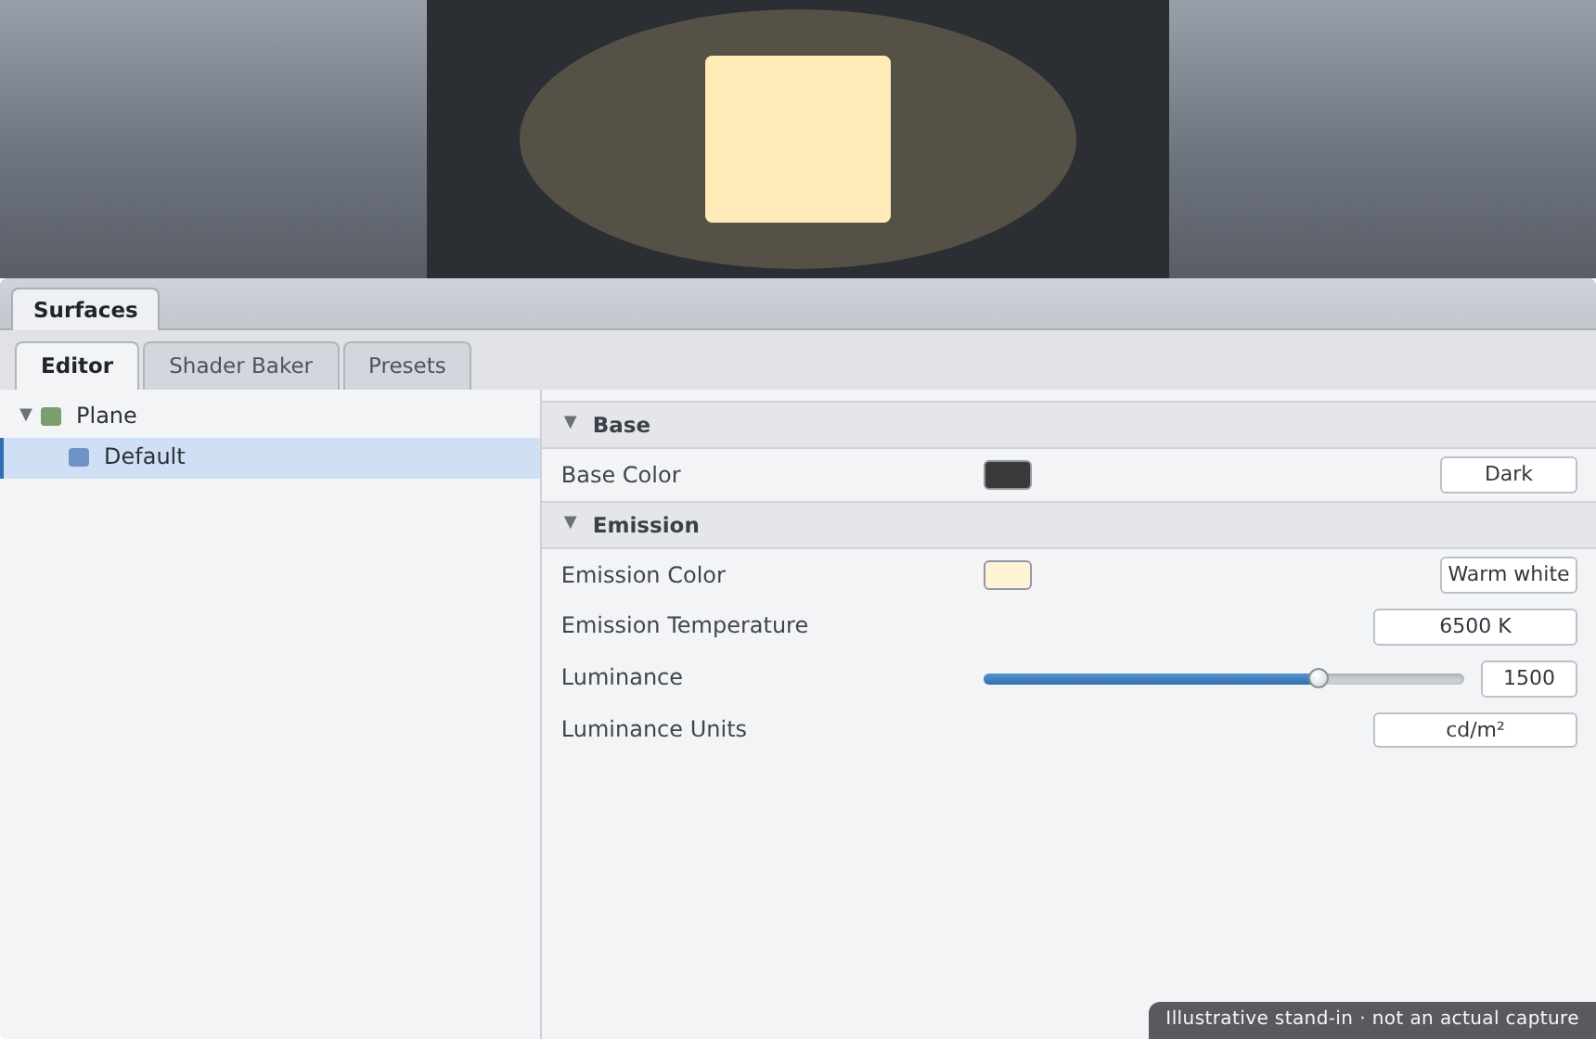
Task: Edit the Emission Temperature 6500 K field
Action: pyautogui.click(x=1475, y=627)
